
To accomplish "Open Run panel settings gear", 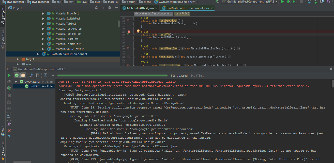I will tap(331, 69).
